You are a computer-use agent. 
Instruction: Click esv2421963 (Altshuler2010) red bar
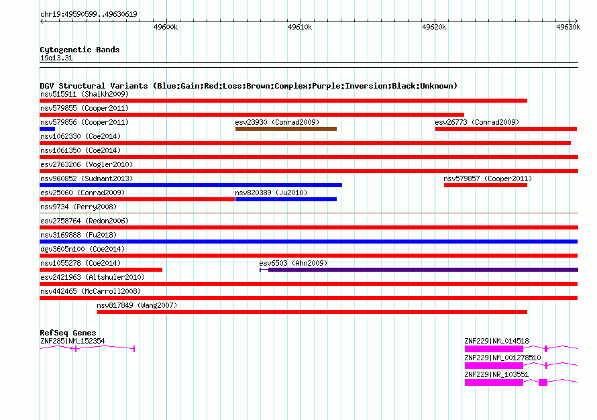pos(309,284)
